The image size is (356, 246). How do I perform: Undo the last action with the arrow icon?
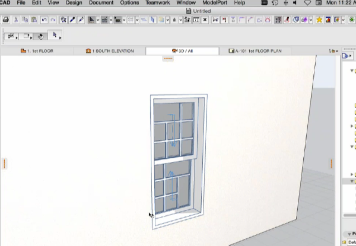tap(44, 20)
